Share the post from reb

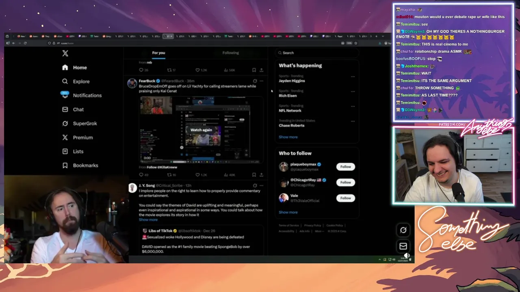261,70
